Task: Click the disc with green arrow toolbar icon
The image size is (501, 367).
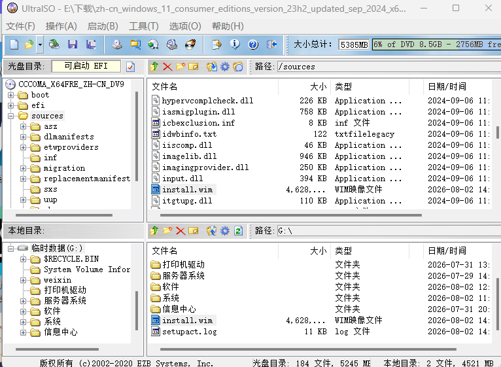Action: (154, 44)
